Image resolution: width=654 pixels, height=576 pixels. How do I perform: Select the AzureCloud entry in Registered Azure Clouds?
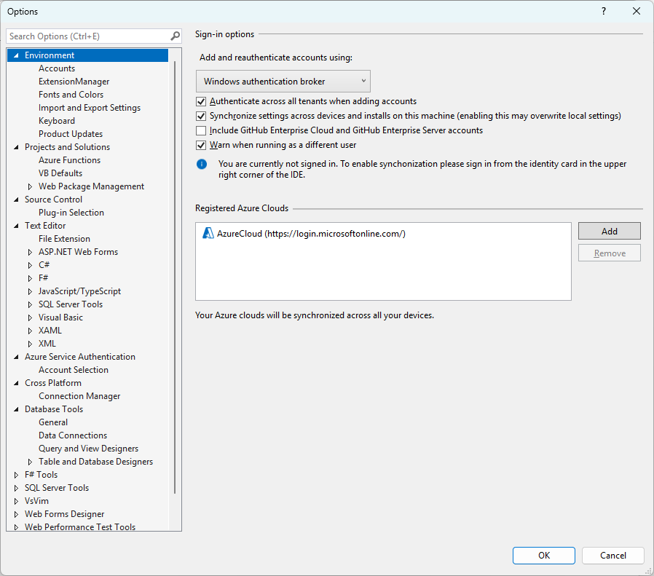coord(311,234)
